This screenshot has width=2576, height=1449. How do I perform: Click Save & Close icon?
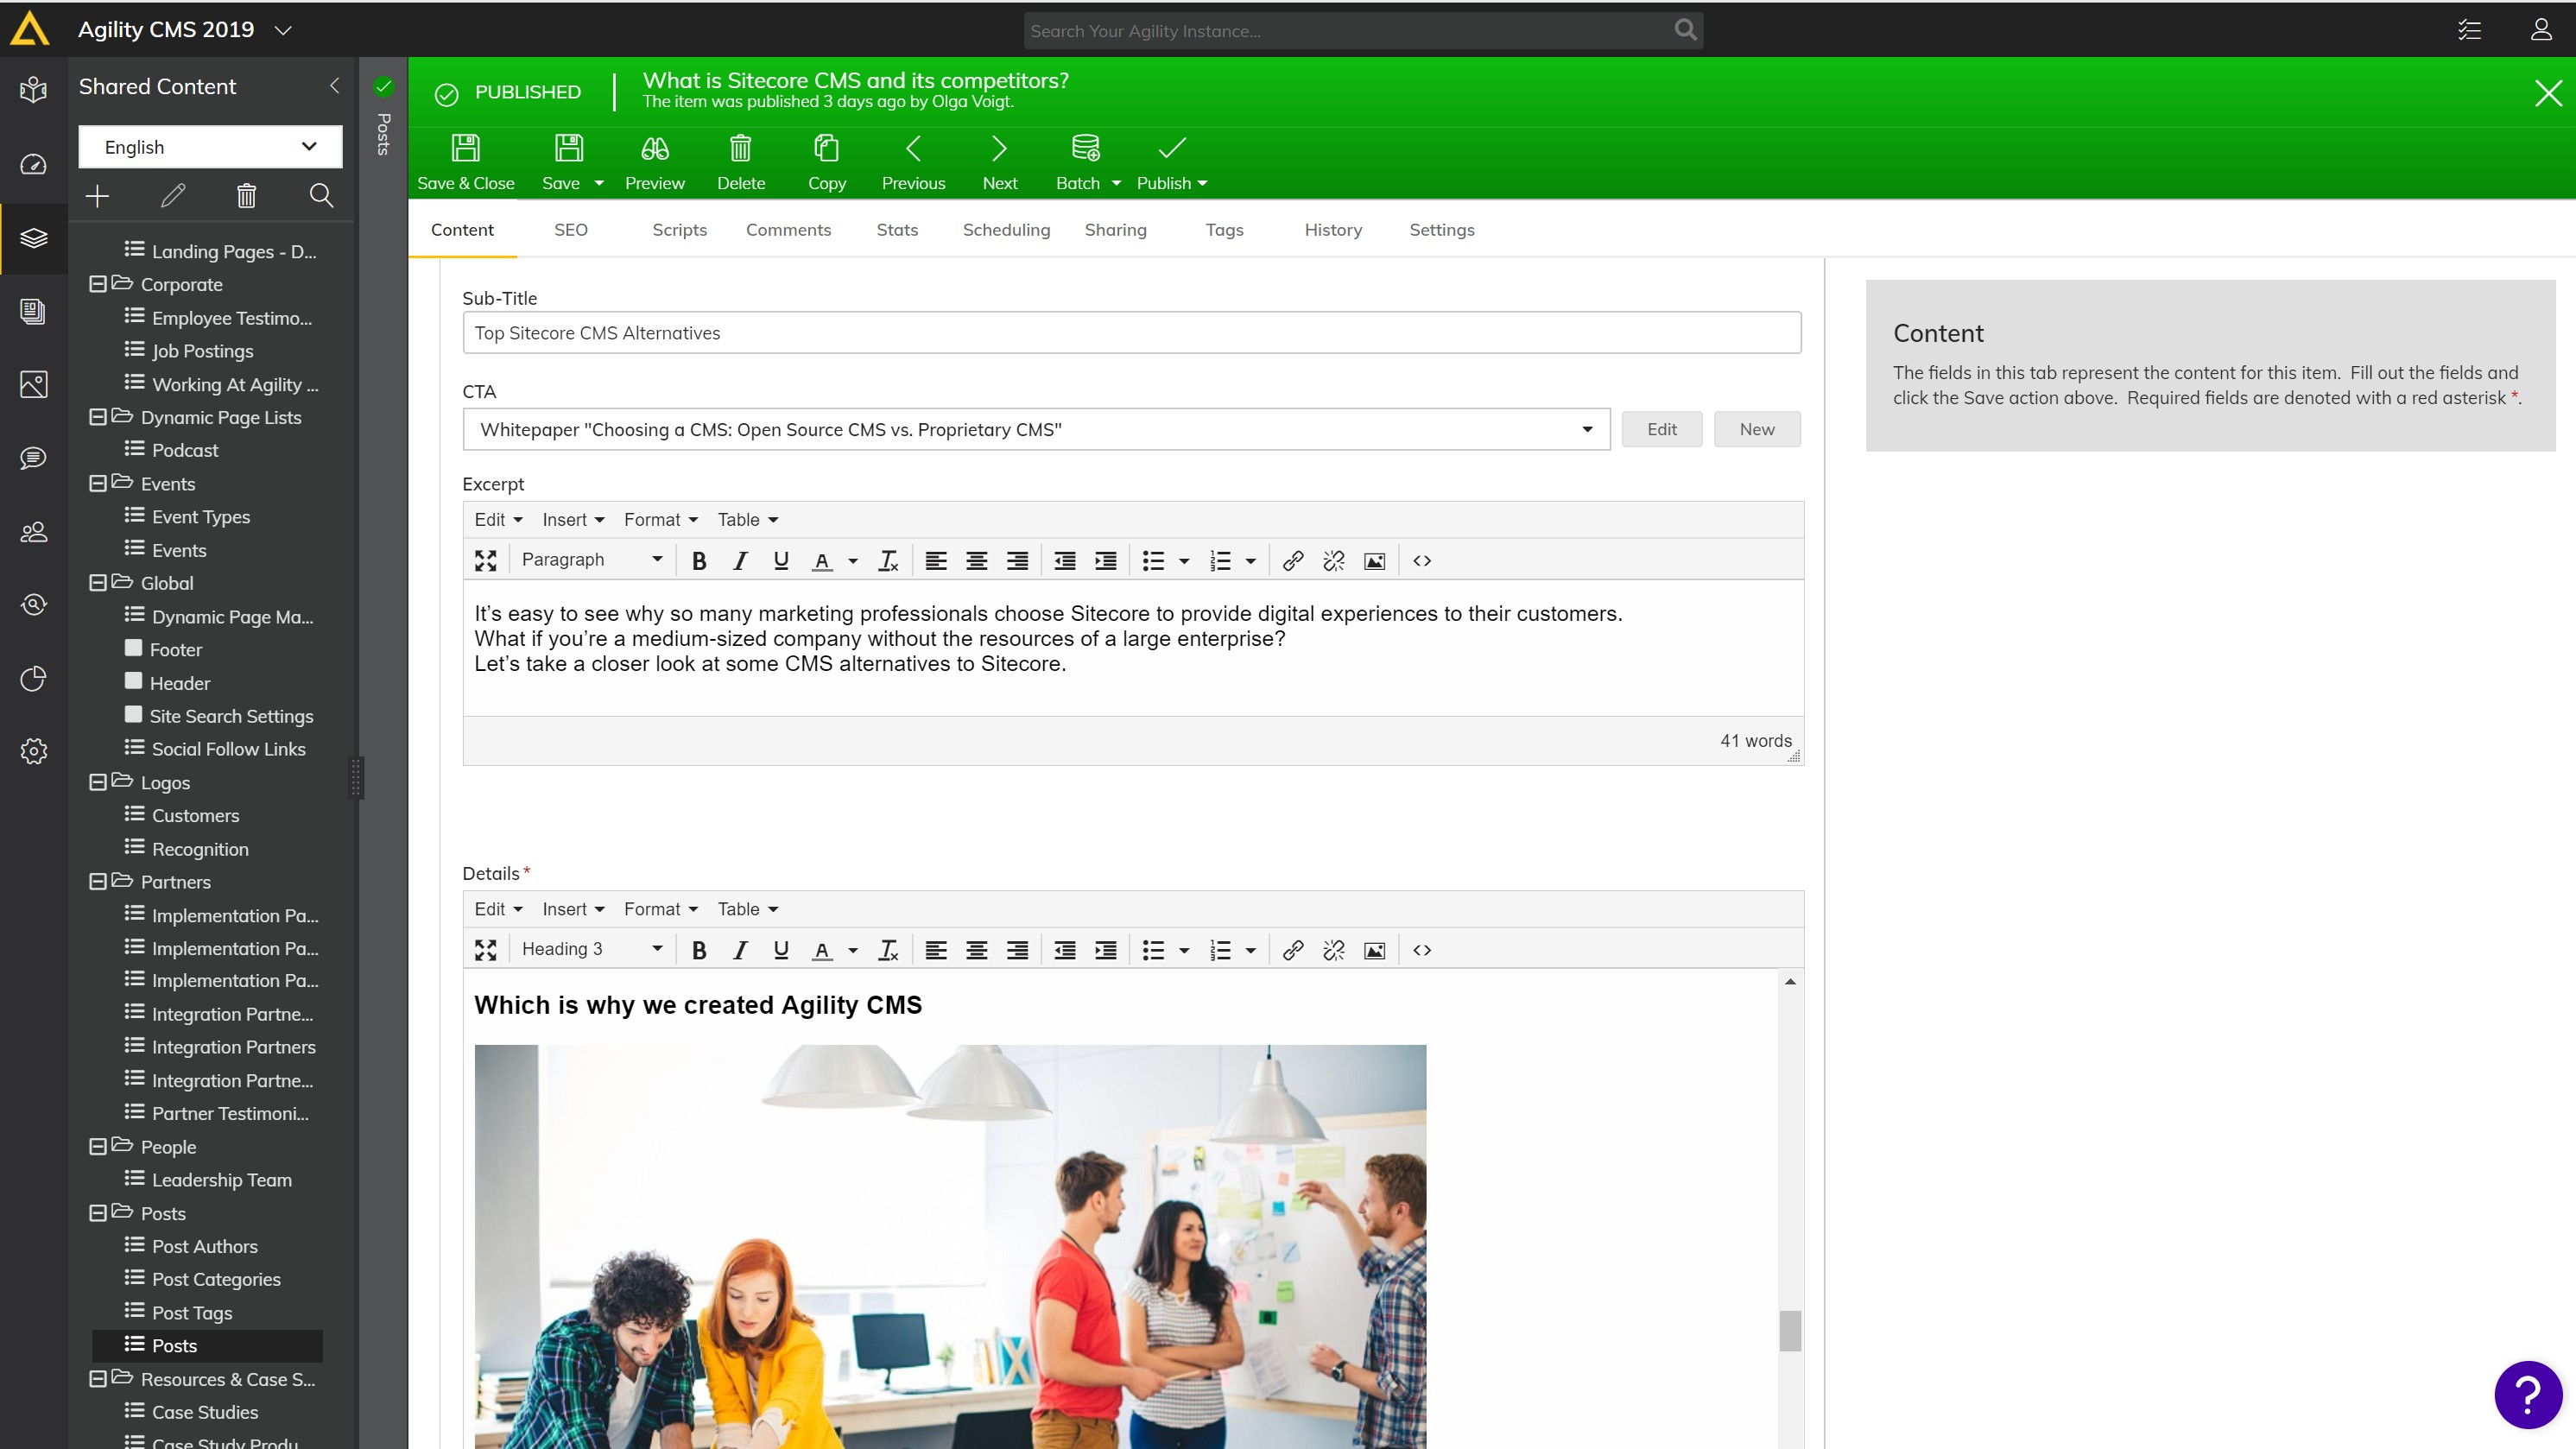(465, 148)
